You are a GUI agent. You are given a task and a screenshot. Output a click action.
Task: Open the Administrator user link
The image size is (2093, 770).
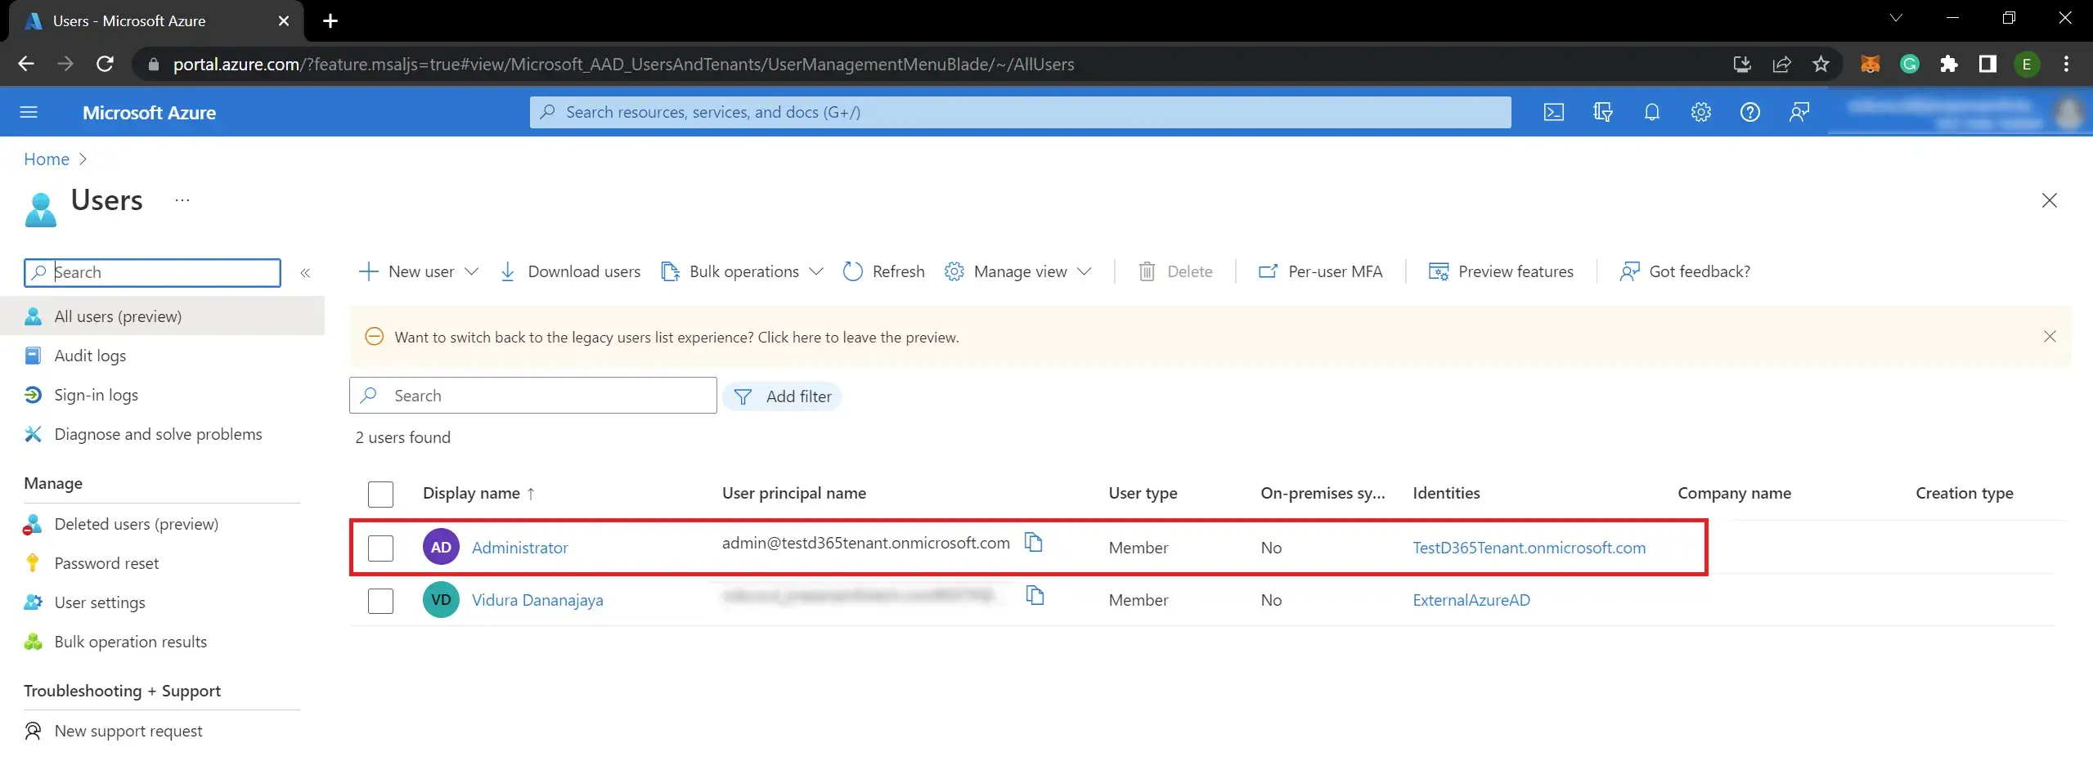pos(519,548)
